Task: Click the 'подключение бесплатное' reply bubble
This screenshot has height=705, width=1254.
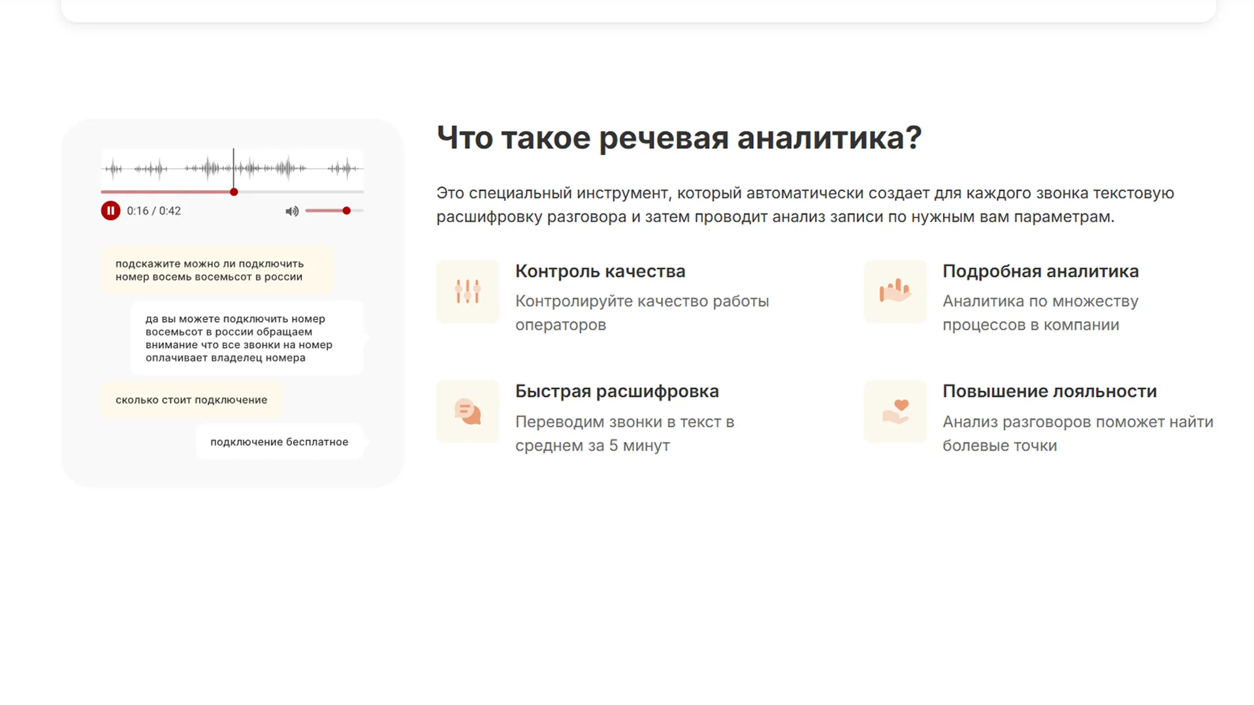Action: [279, 442]
